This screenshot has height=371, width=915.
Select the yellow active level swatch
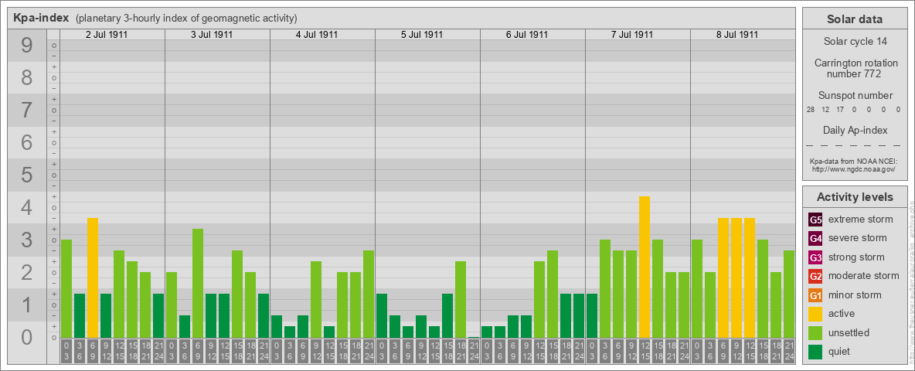point(815,314)
